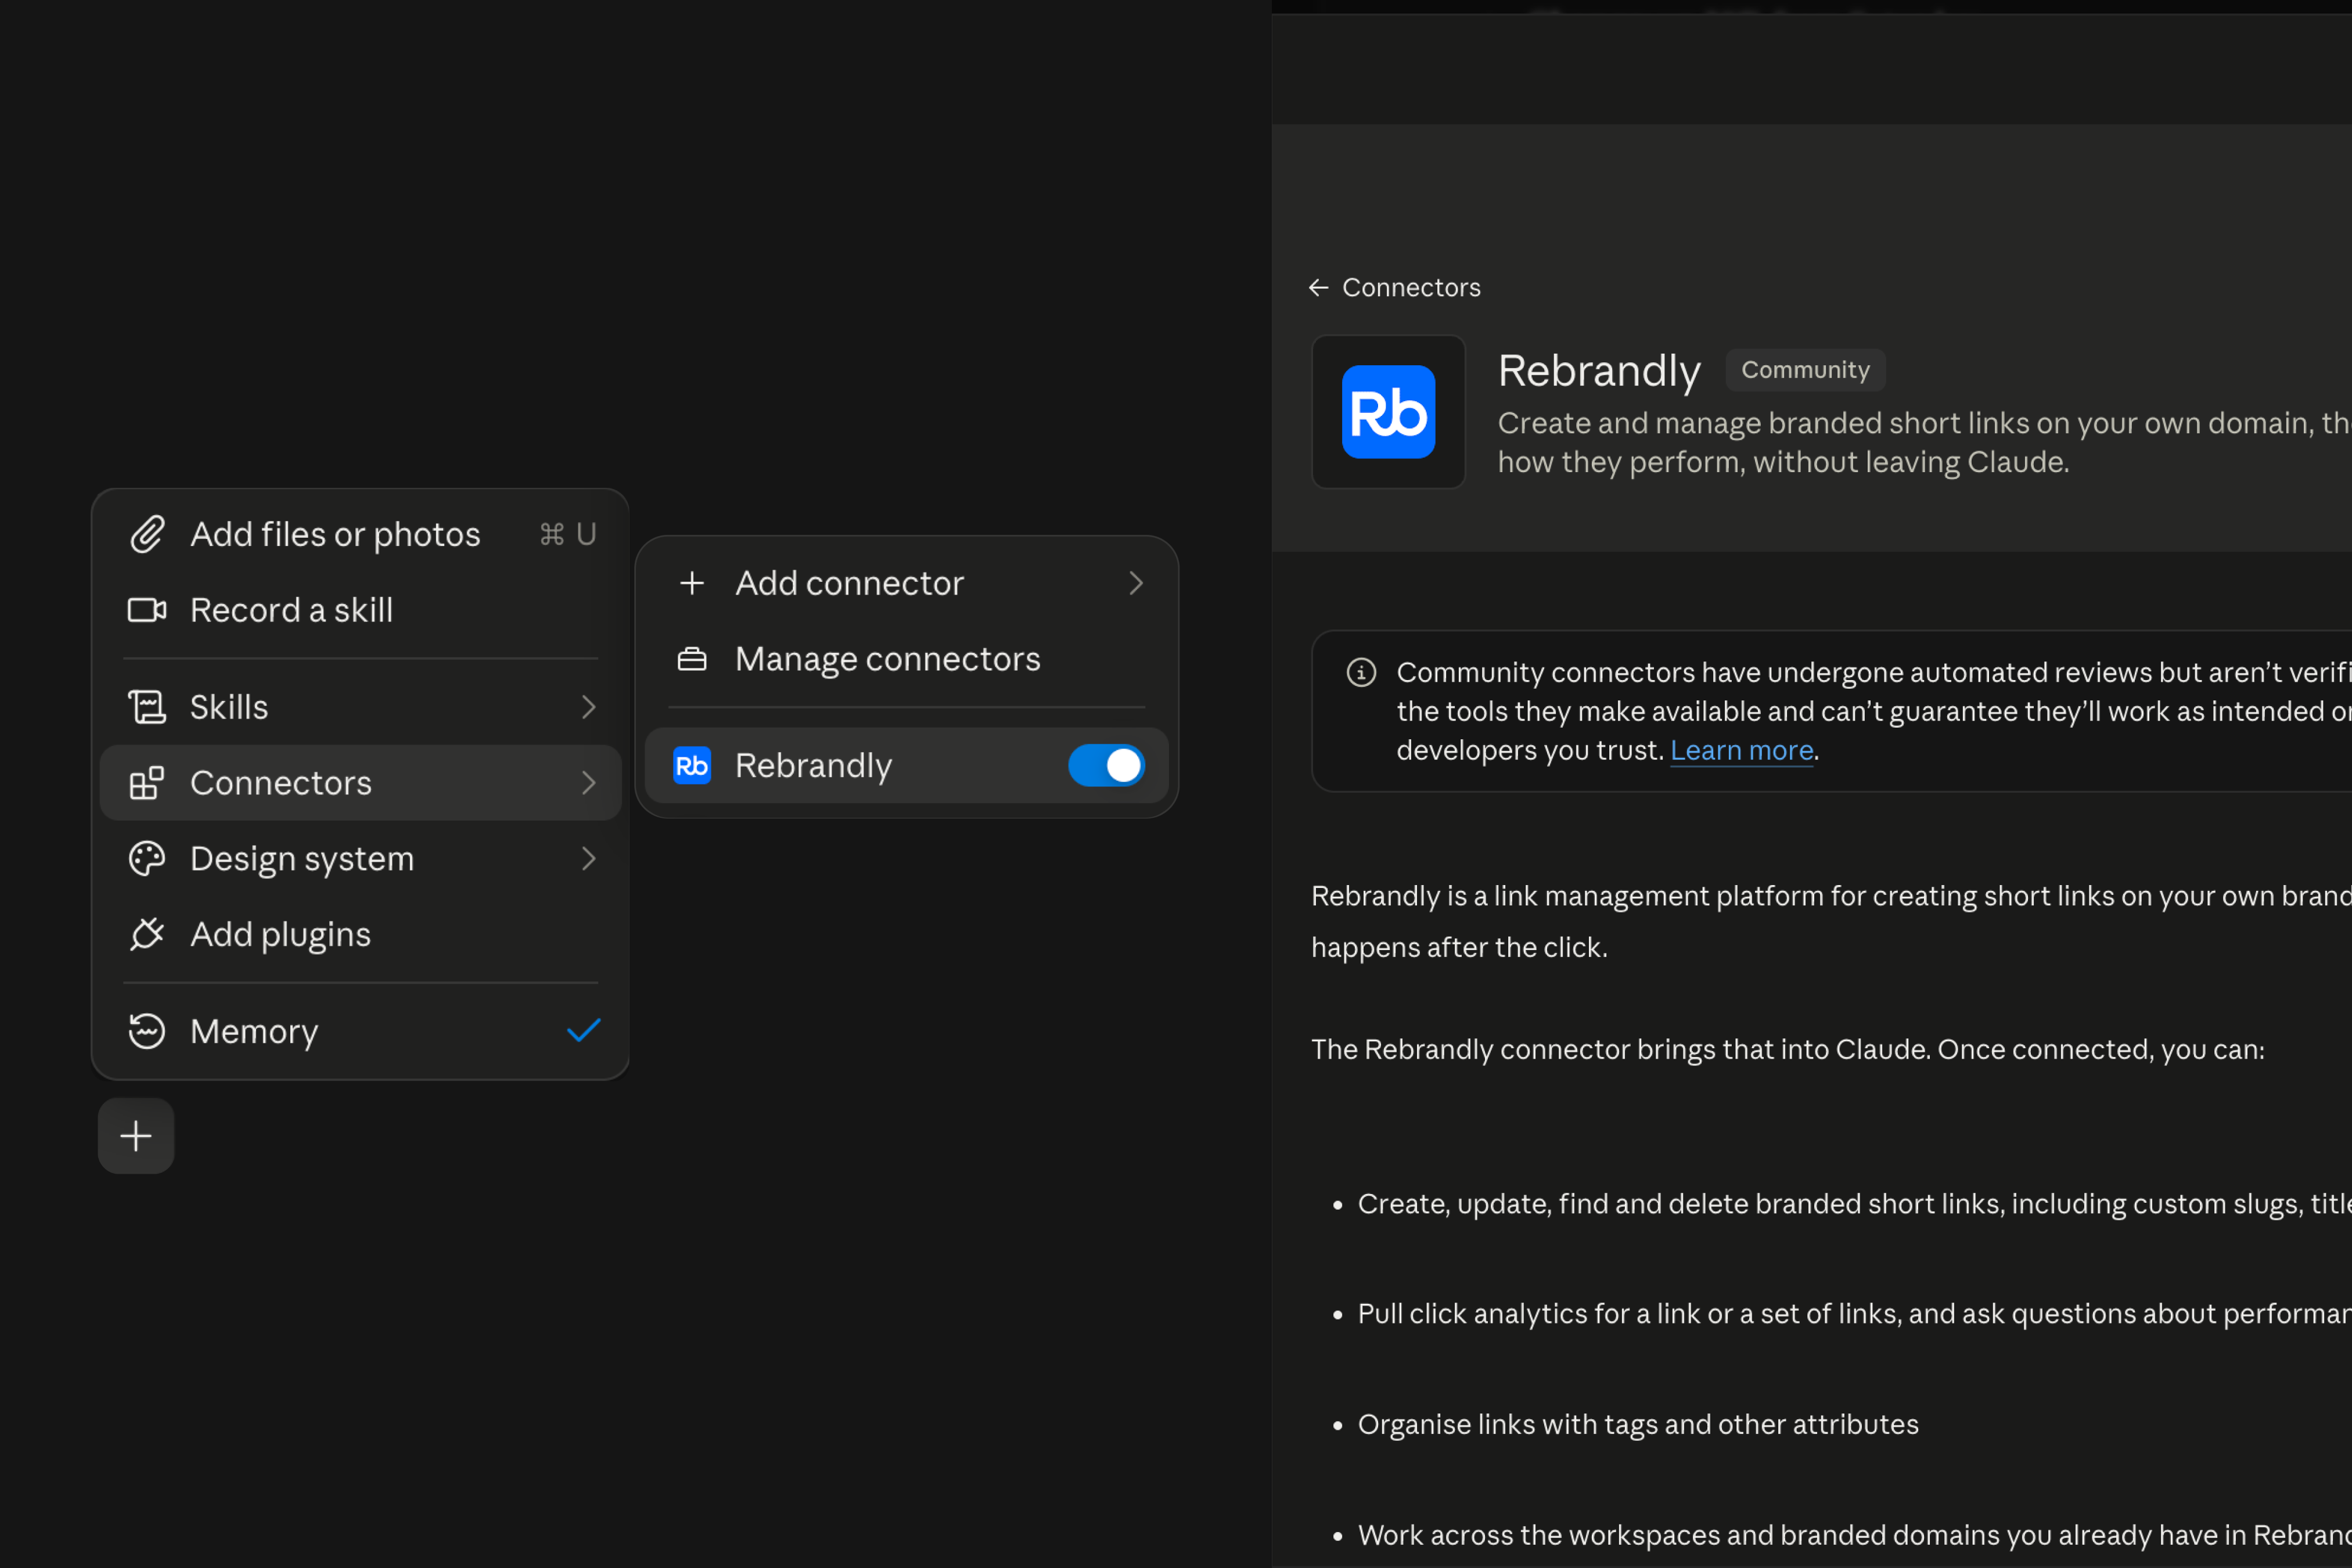Click the paperclip icon for adding files
The height and width of the screenshot is (1568, 2352).
147,534
